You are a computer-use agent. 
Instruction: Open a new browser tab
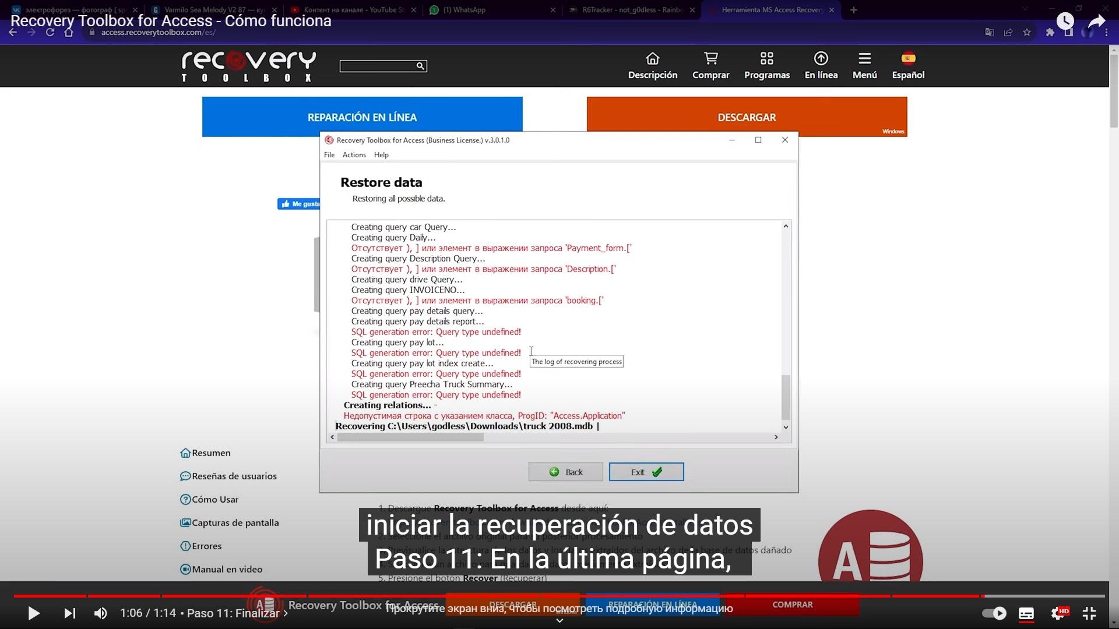854,10
